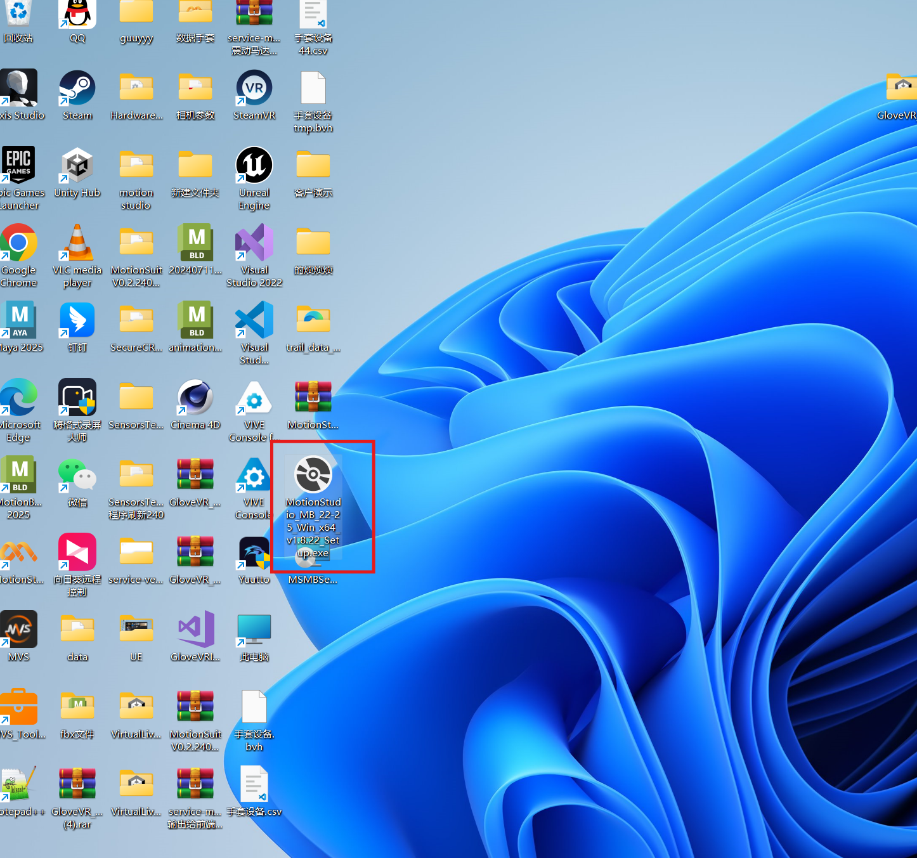Click the 手套设备.bvh file

pyautogui.click(x=254, y=707)
